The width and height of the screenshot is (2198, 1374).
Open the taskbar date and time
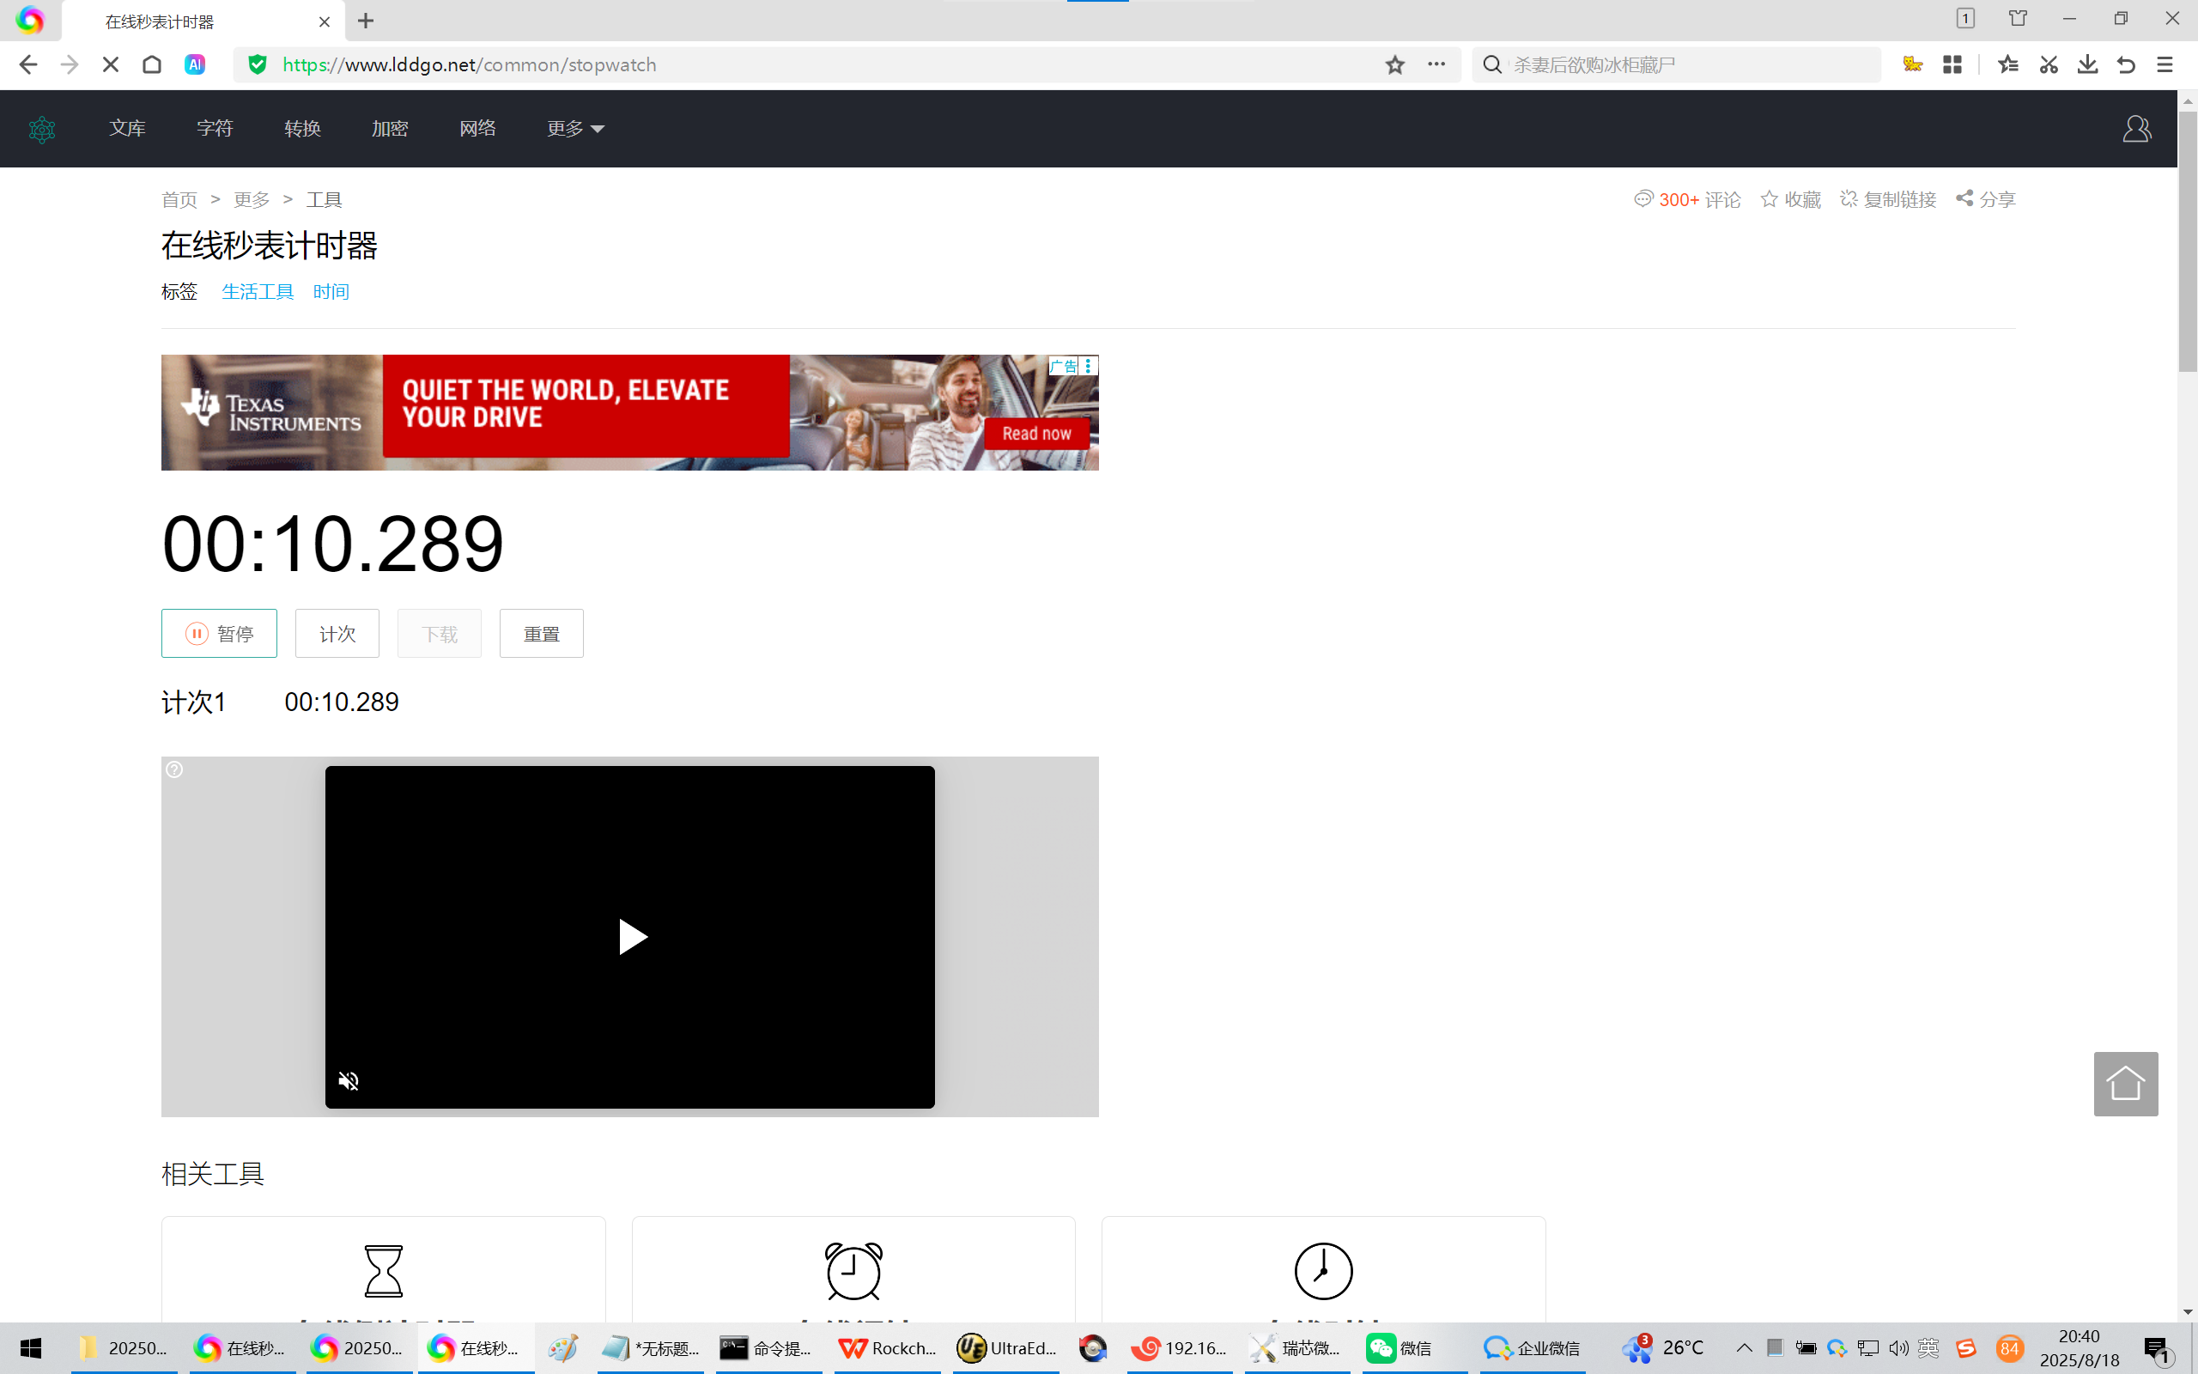(2079, 1348)
